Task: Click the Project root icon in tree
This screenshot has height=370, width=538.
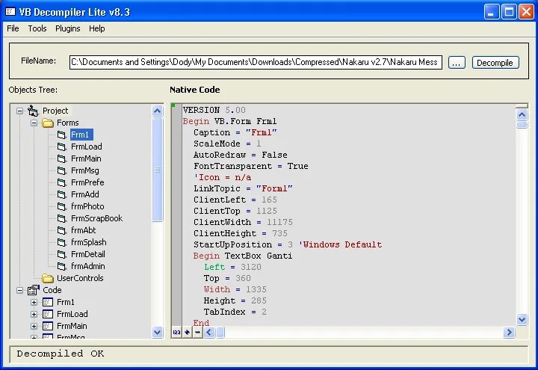Action: 33,111
